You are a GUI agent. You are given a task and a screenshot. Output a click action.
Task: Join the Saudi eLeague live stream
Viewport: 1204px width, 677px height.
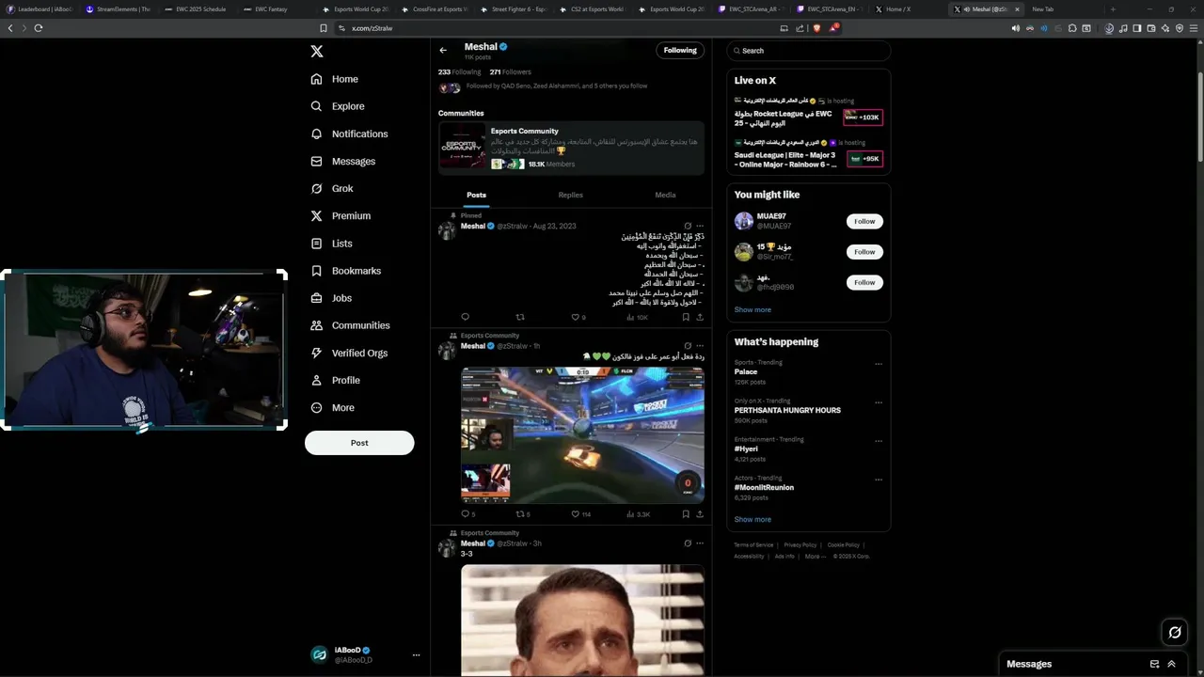[x=808, y=154]
